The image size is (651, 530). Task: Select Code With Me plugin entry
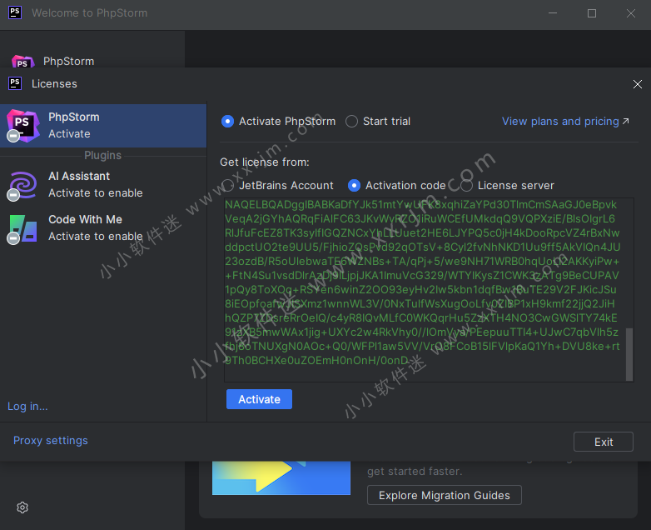(103, 227)
